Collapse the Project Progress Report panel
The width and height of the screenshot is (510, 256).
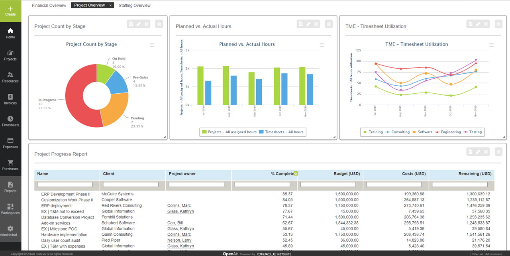pyautogui.click(x=498, y=152)
